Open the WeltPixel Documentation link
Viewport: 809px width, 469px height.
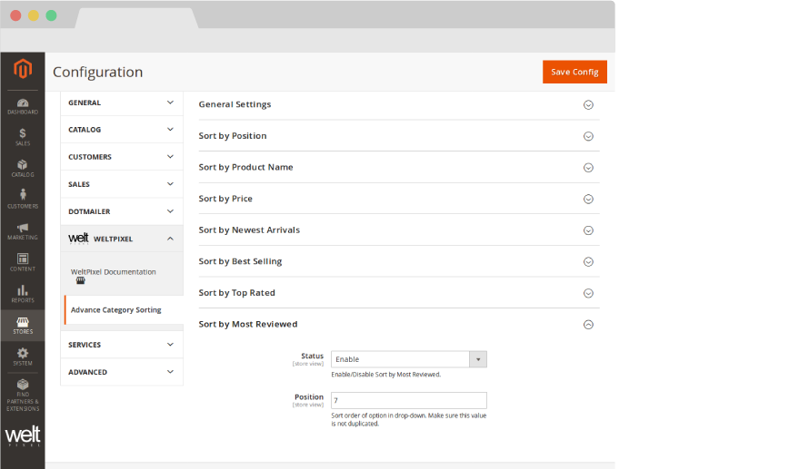113,272
